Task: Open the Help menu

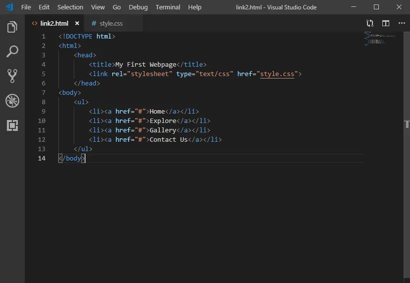Action: 195,7
